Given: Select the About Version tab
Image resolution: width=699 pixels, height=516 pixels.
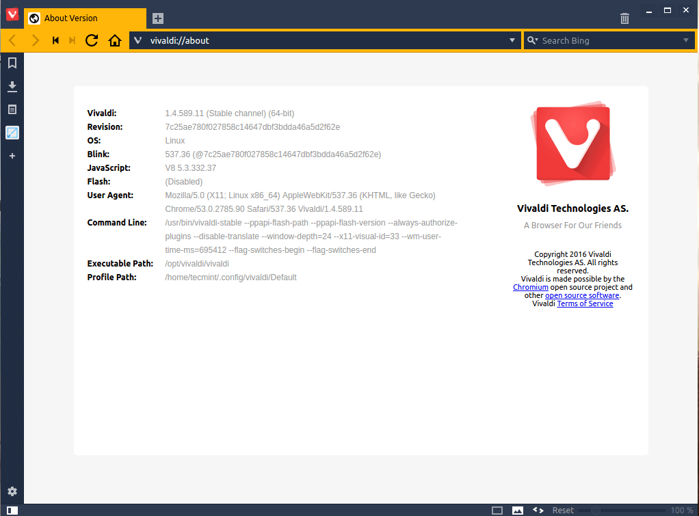Looking at the screenshot, I should click(x=85, y=18).
